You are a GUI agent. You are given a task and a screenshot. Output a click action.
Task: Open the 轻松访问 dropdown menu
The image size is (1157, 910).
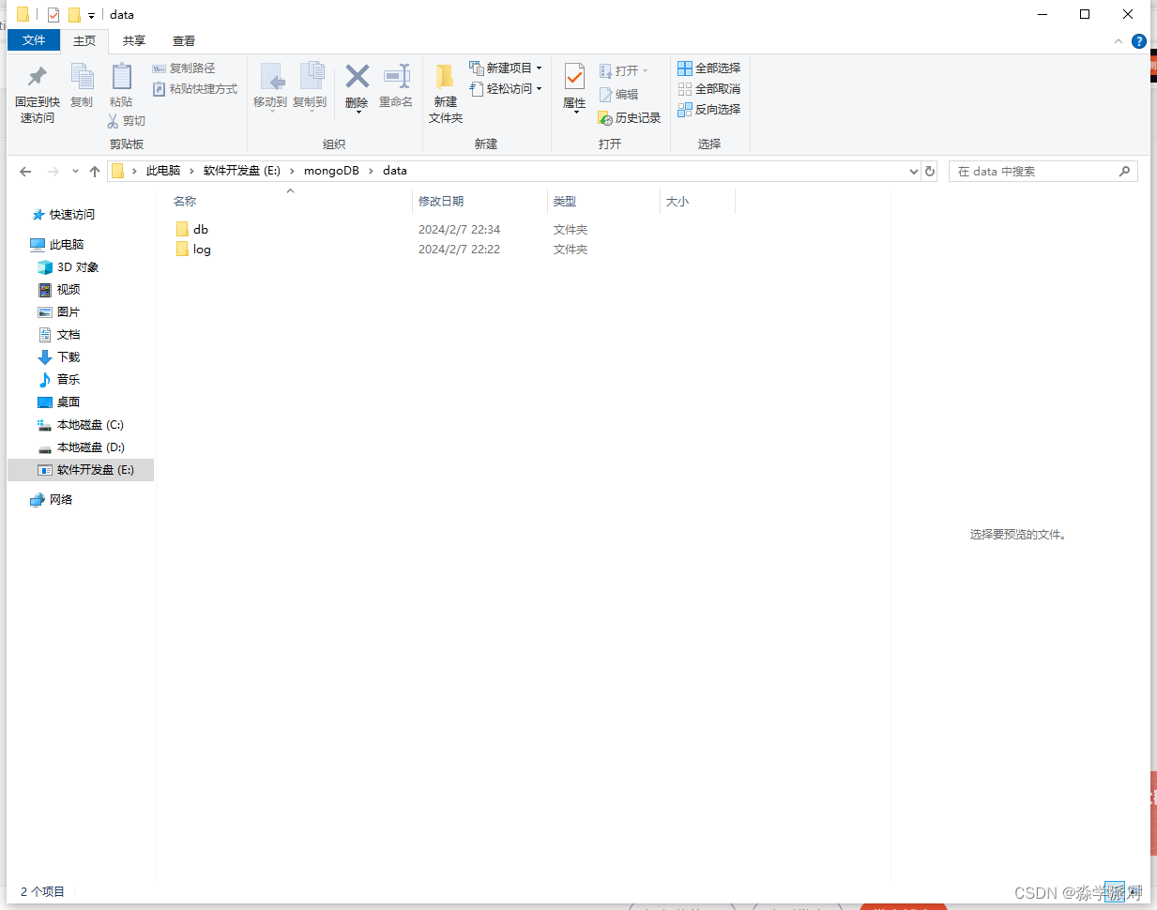[538, 88]
